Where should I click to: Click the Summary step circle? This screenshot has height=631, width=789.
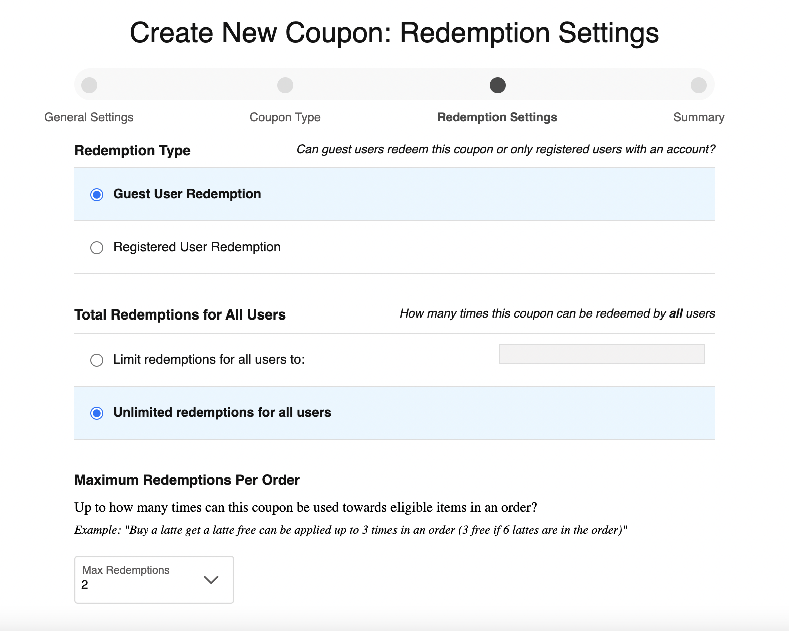click(698, 85)
